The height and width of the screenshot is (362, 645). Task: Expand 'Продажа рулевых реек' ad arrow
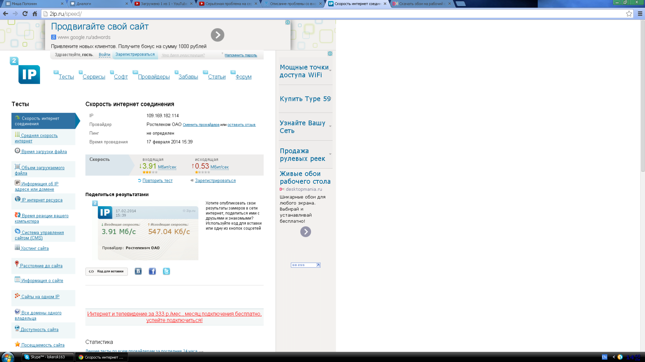(x=330, y=154)
